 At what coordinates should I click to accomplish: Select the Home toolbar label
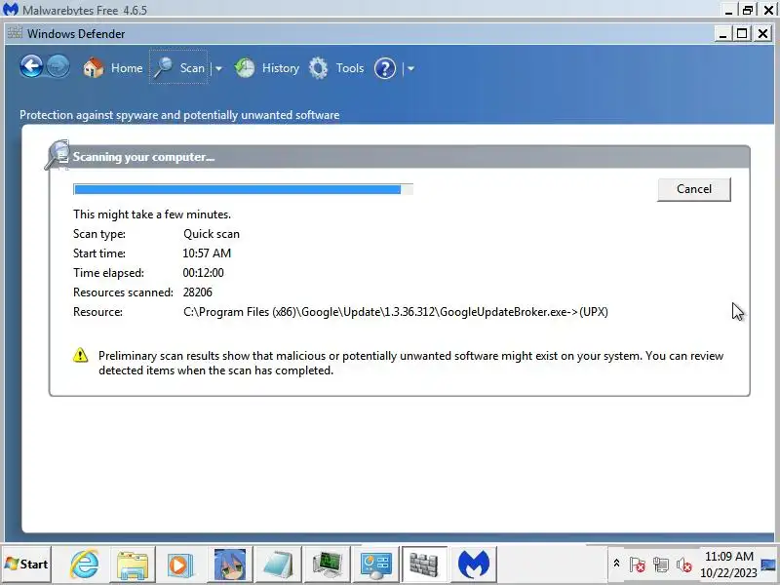127,68
